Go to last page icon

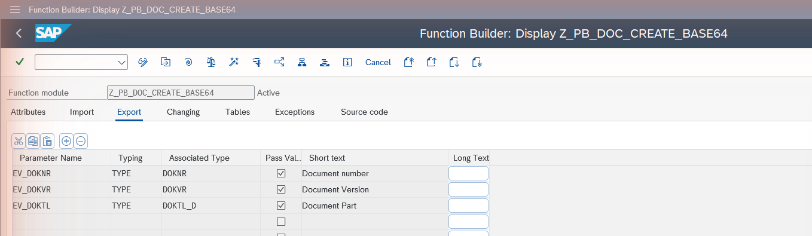coord(477,62)
